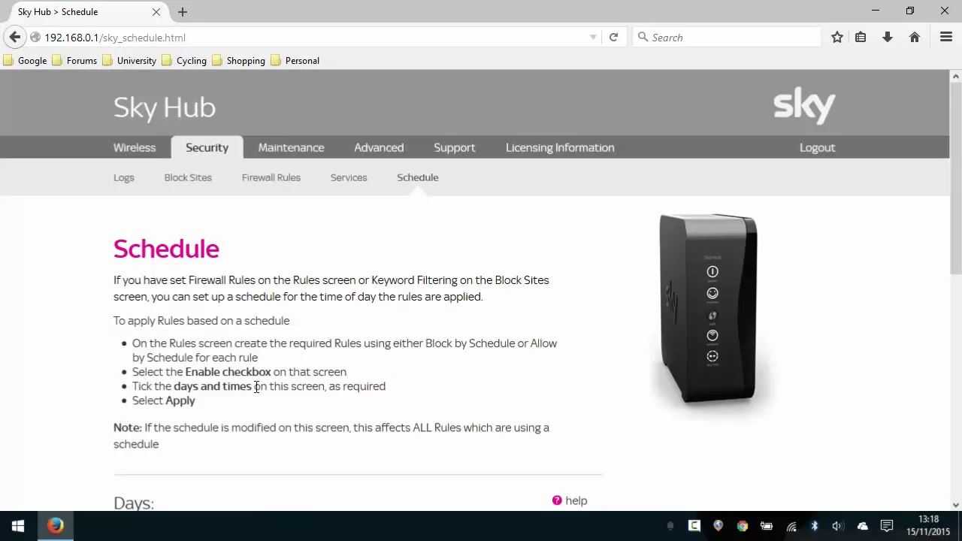Open the Logs sub-page
This screenshot has width=962, height=541.
[x=124, y=177]
